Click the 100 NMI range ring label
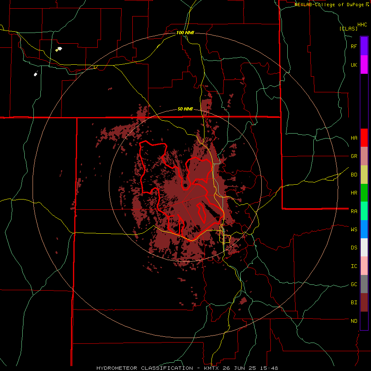 click(185, 33)
